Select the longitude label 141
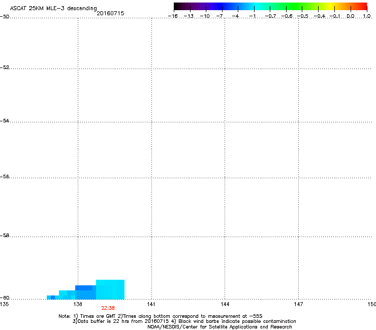This screenshot has height=330, width=376. click(x=151, y=304)
